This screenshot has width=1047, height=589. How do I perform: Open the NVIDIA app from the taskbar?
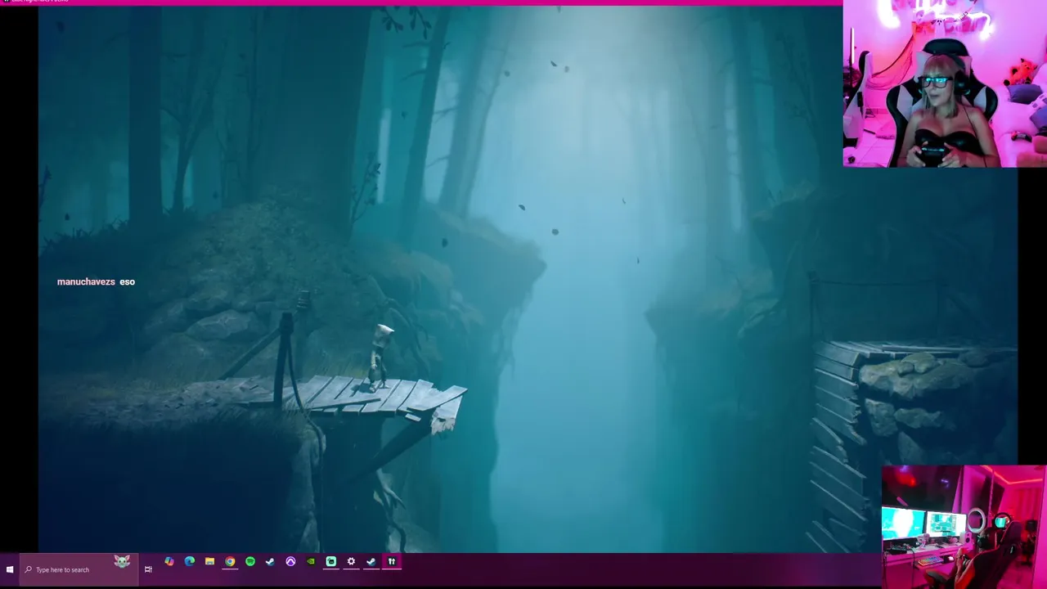click(311, 562)
